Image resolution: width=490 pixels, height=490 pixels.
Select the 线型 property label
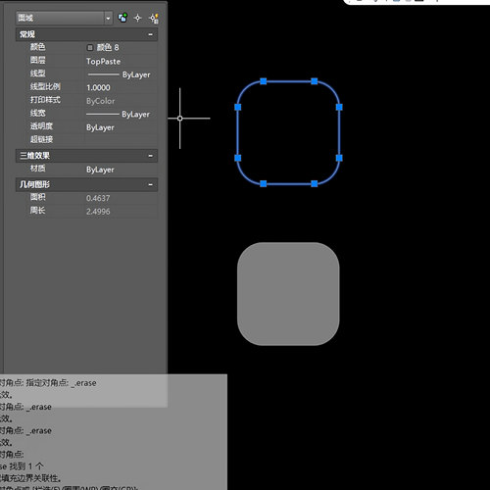click(37, 73)
